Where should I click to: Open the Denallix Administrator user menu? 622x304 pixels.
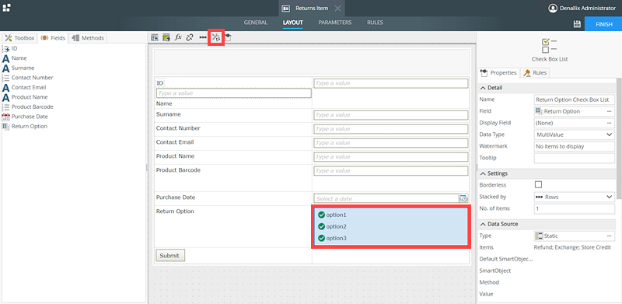582,8
